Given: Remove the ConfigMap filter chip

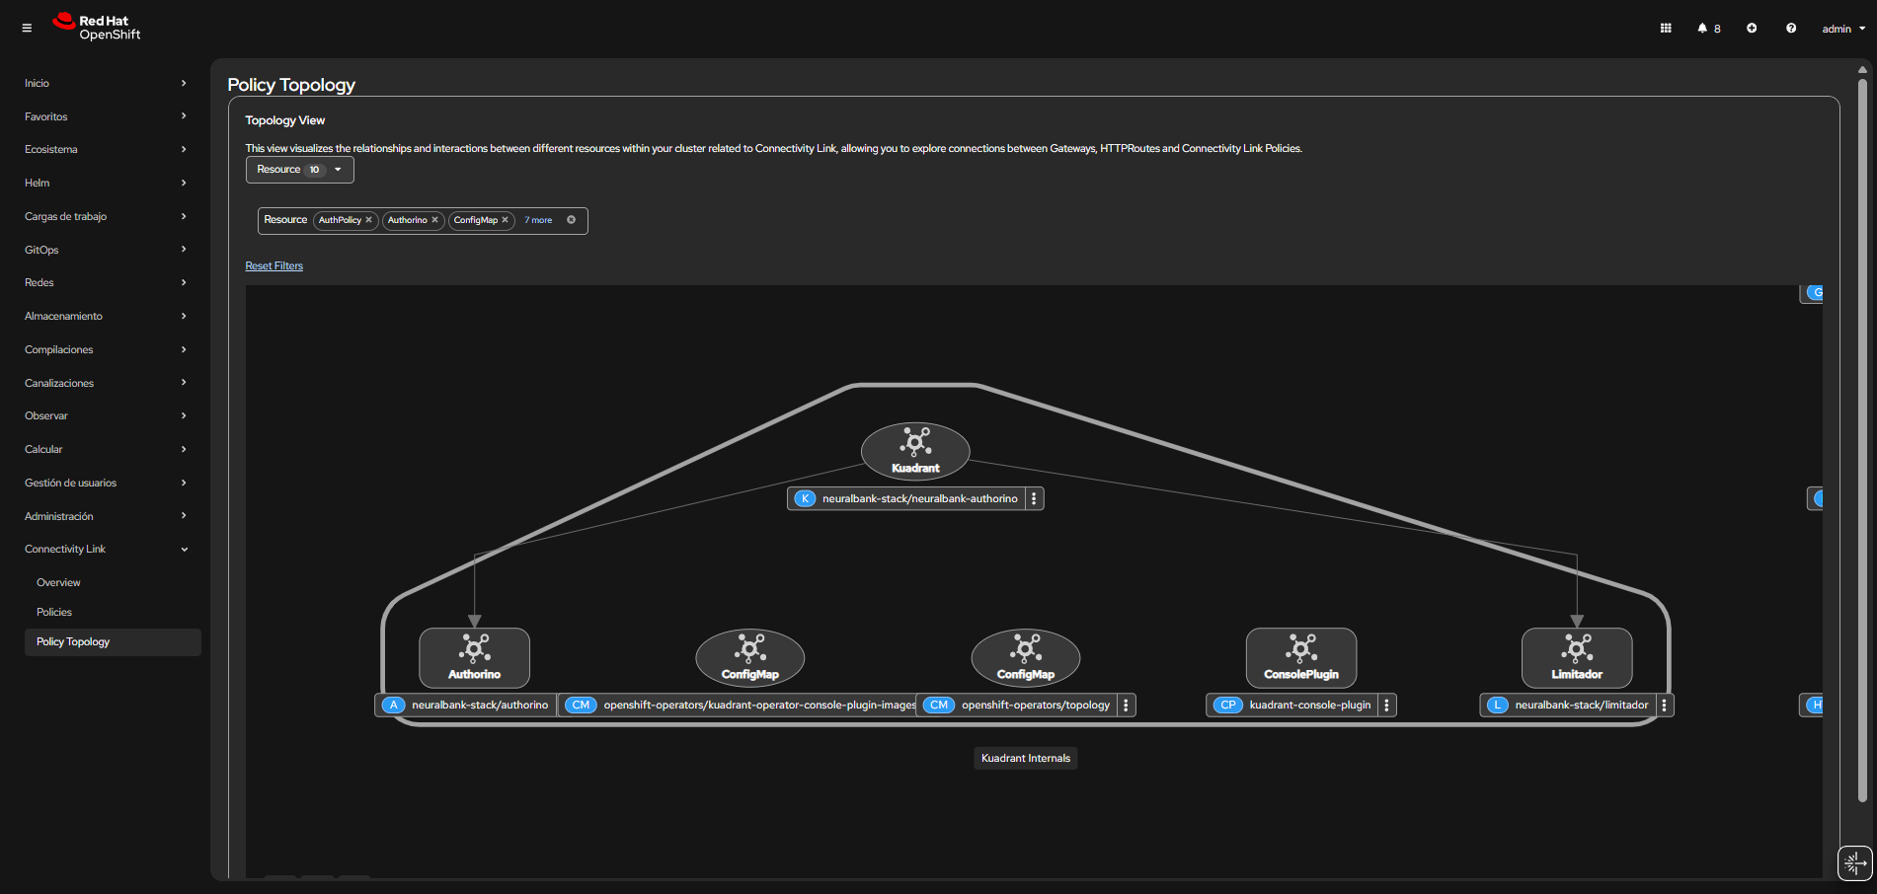Looking at the screenshot, I should [506, 220].
